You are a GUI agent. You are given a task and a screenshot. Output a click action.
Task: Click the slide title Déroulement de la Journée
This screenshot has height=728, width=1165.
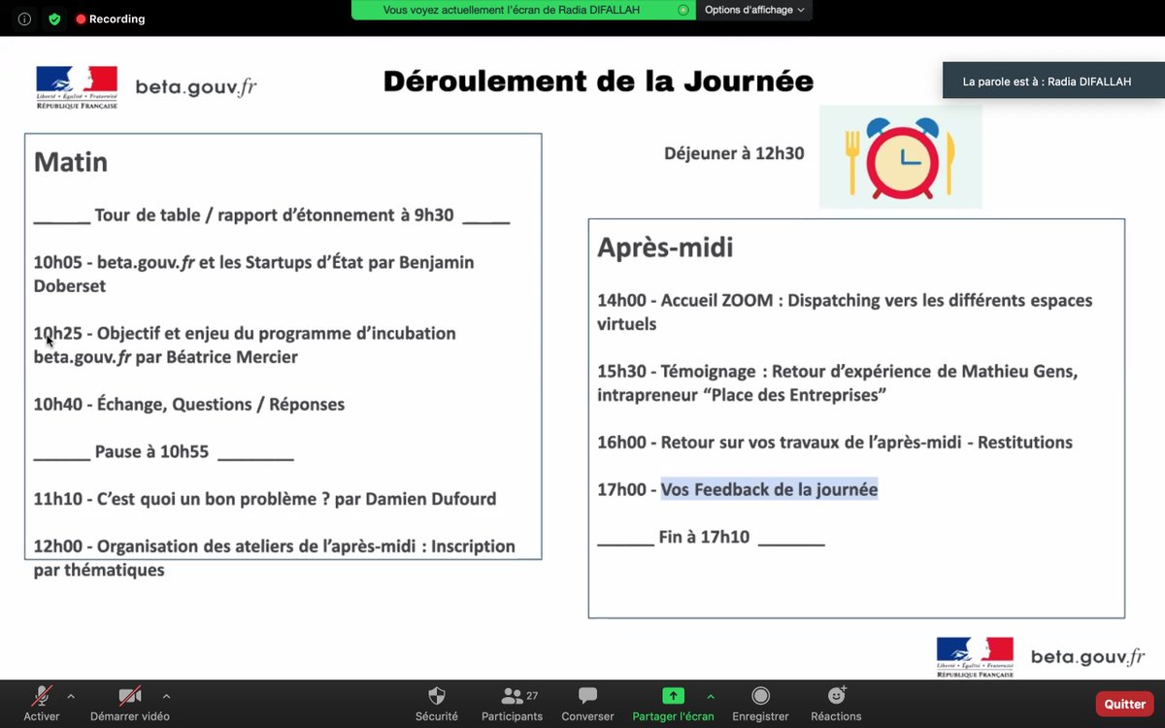pos(598,81)
